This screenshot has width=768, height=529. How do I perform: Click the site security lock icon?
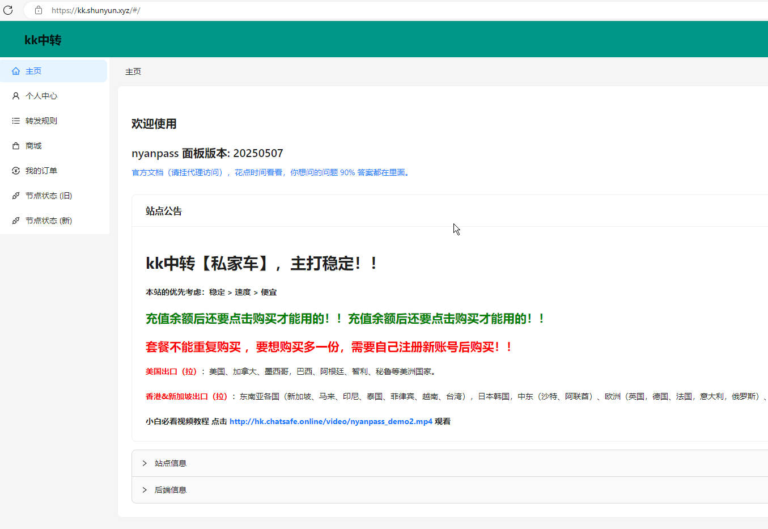click(39, 10)
